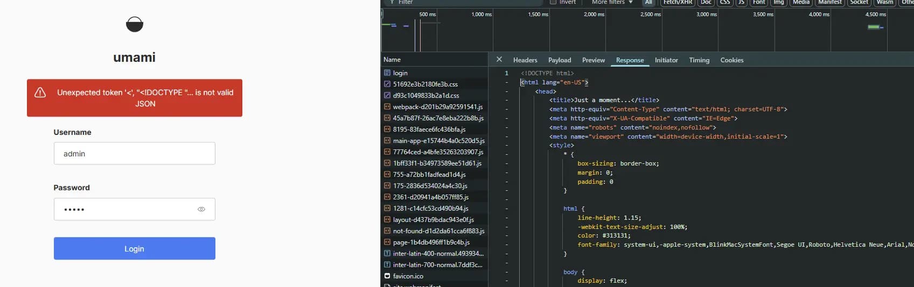Select 175-2836d534024a4c30.js request
Screen dimensions: 914x287
click(434, 185)
